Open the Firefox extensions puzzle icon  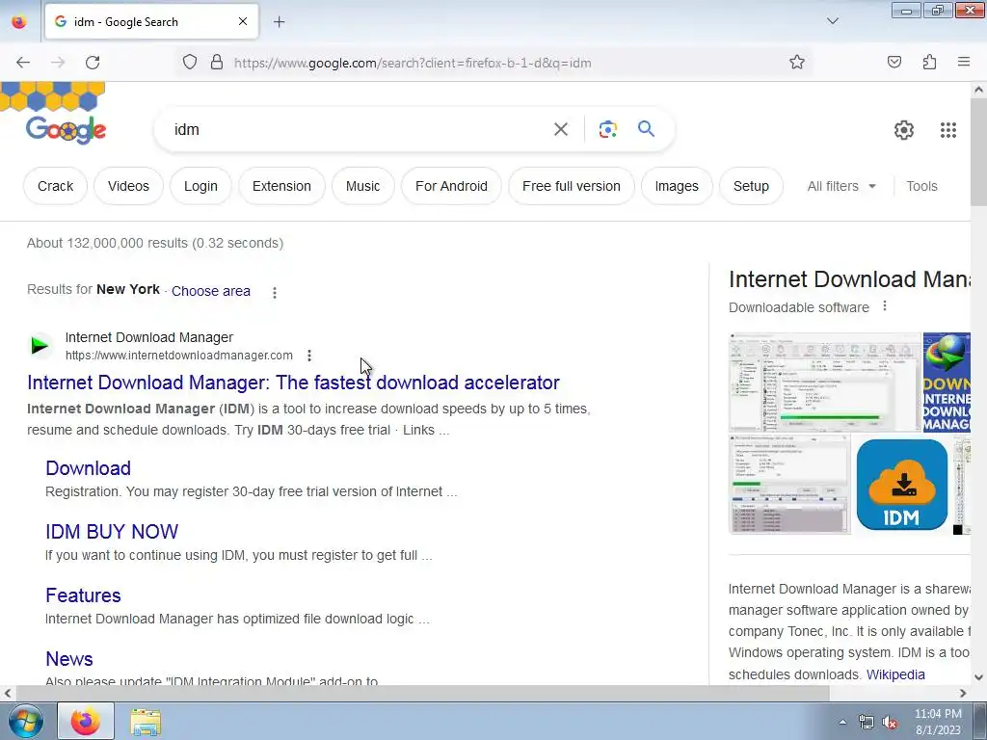[x=929, y=62]
